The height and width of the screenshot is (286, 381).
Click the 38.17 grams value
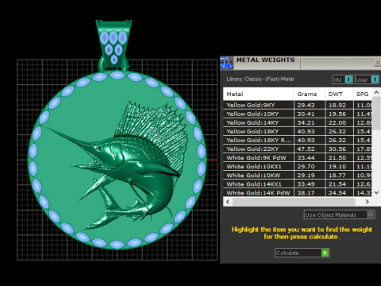point(306,193)
